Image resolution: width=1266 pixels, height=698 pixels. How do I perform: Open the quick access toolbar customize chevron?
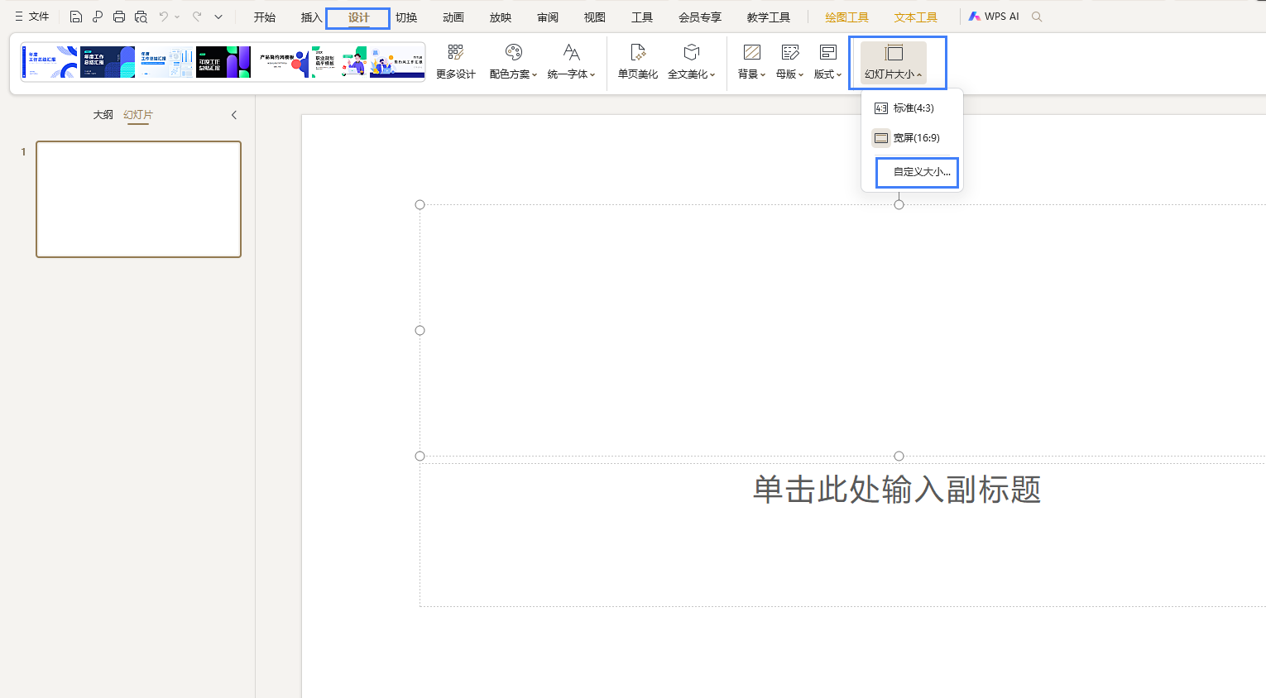tap(218, 17)
